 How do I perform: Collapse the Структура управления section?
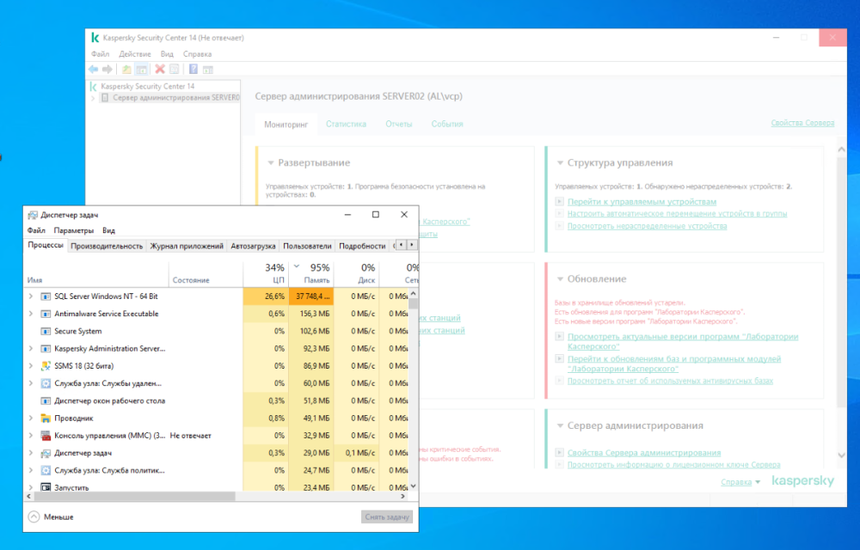560,163
